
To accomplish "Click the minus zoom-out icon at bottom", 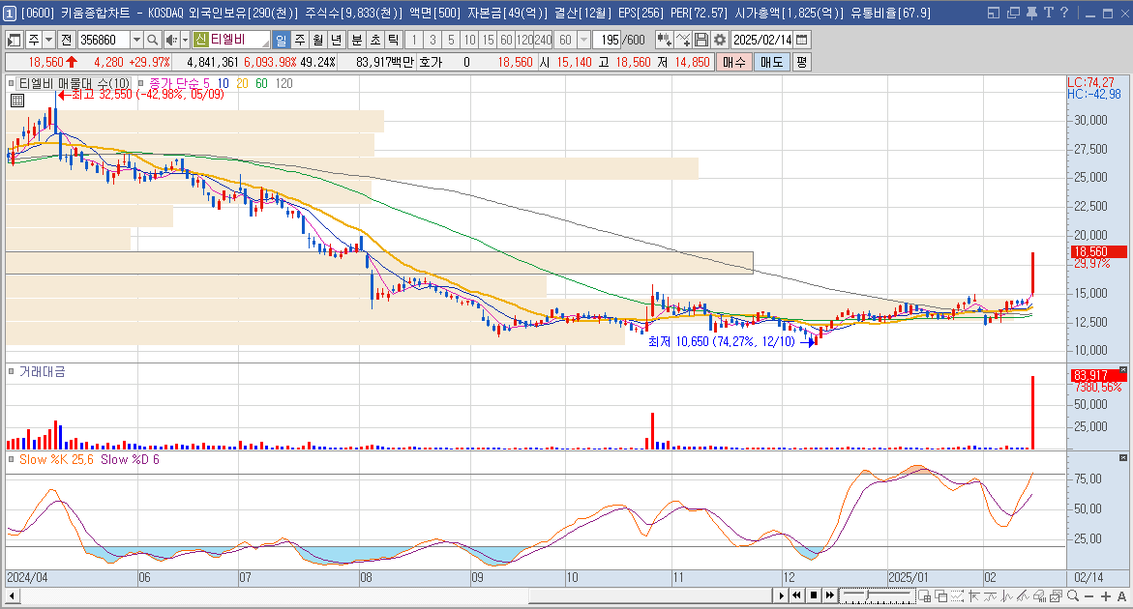I will [1088, 596].
